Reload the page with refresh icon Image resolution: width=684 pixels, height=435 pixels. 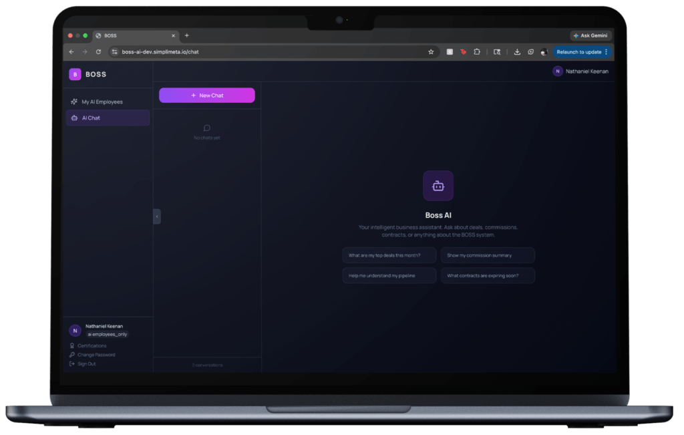(x=99, y=51)
